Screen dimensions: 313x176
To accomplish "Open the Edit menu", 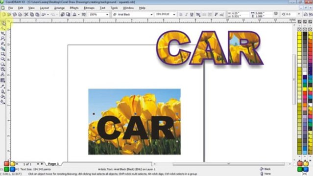I will click(x=21, y=8).
